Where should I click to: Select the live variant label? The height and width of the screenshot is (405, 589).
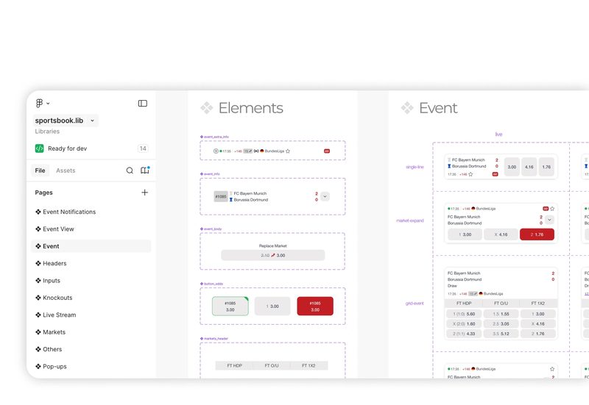point(498,135)
